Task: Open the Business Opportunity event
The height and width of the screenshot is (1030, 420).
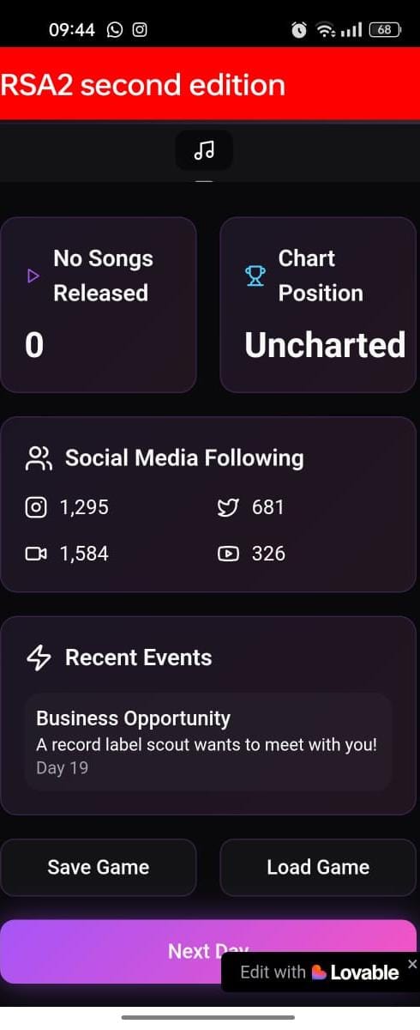Action: click(208, 742)
